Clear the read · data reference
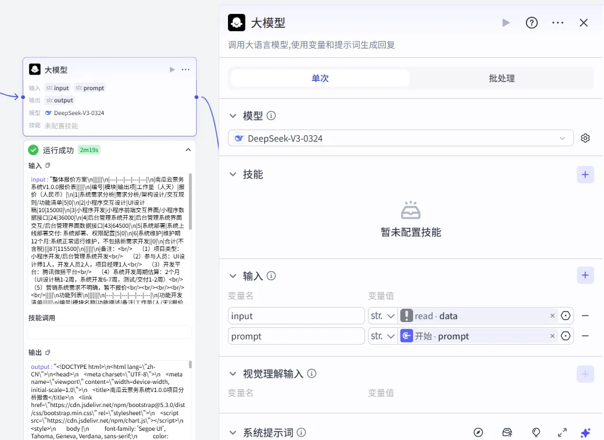 pos(553,316)
